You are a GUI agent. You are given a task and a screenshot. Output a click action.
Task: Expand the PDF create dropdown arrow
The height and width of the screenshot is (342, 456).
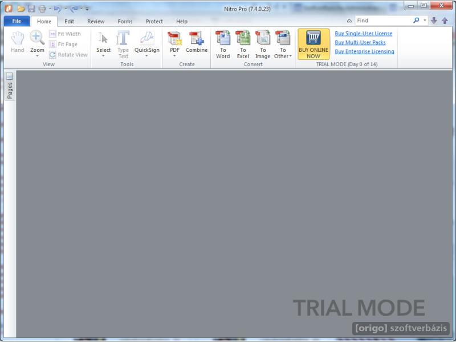174,56
